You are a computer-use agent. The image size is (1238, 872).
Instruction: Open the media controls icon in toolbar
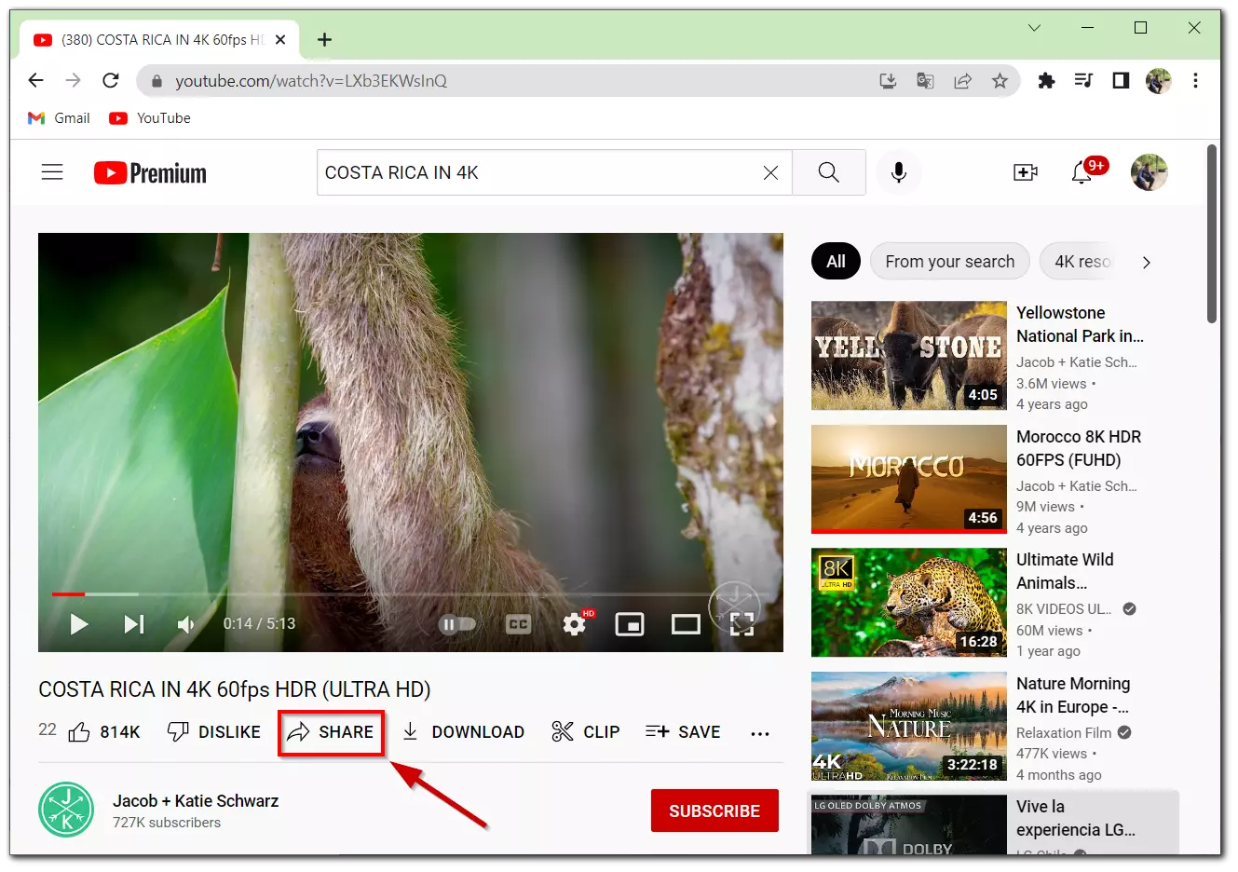pyautogui.click(x=1083, y=81)
